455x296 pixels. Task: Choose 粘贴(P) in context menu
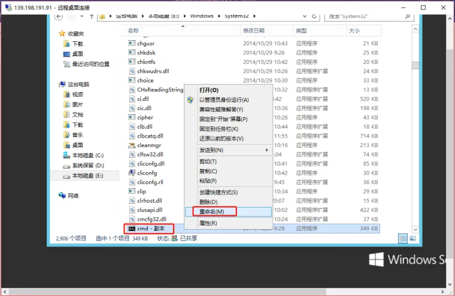pos(228,181)
